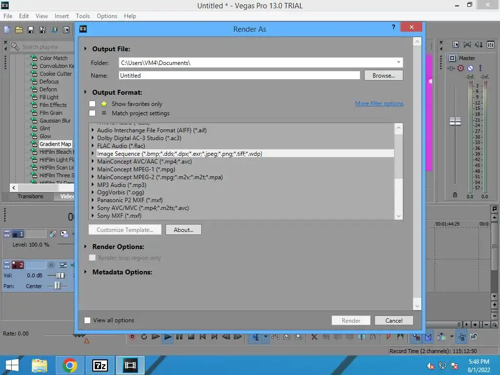Expand Sony AVC/MVC format templates
500x375 pixels.
click(x=93, y=208)
